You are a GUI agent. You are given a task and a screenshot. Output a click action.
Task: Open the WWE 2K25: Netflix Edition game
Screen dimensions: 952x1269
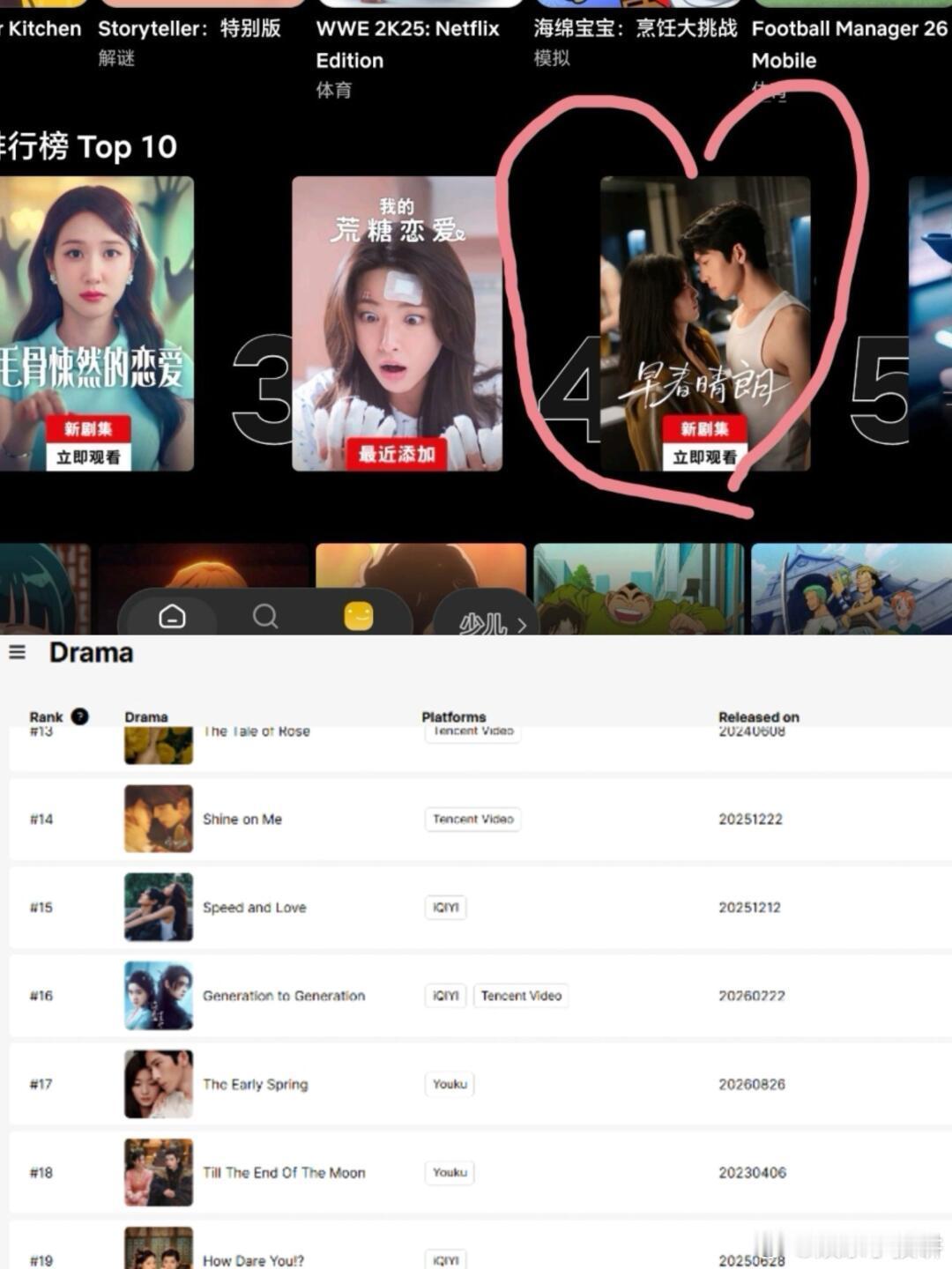(407, 44)
